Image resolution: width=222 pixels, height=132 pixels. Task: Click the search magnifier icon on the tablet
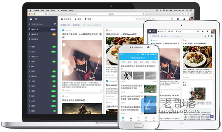pyautogui.click(x=198, y=31)
